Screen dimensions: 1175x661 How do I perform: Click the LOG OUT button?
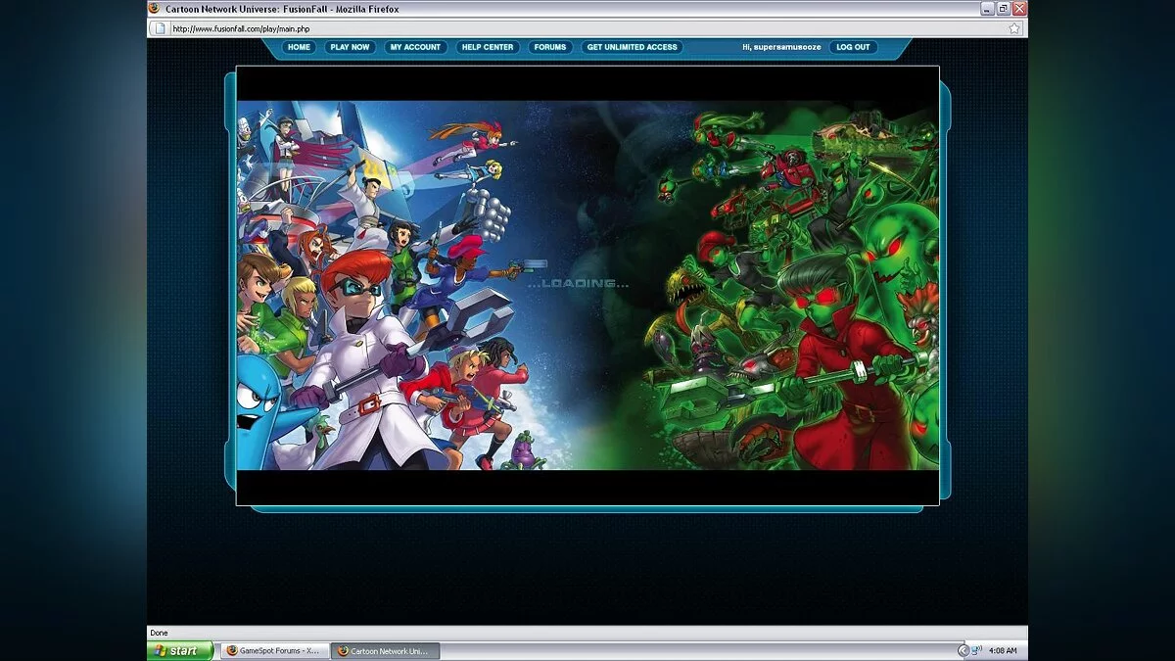(x=853, y=47)
